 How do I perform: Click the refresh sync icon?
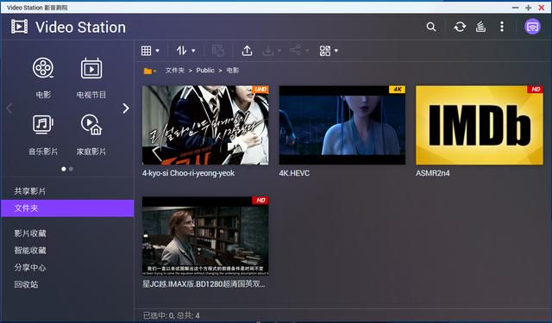[460, 27]
